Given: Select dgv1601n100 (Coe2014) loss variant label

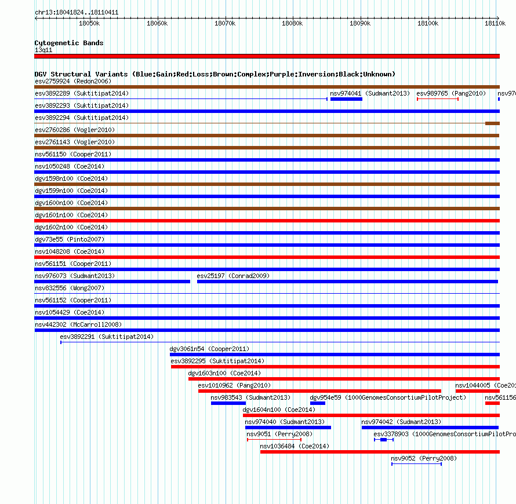Looking at the screenshot, I should click(71, 215).
